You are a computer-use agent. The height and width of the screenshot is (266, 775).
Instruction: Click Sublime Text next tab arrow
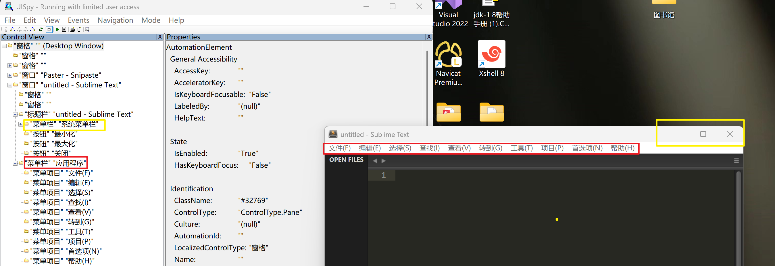[x=384, y=161]
